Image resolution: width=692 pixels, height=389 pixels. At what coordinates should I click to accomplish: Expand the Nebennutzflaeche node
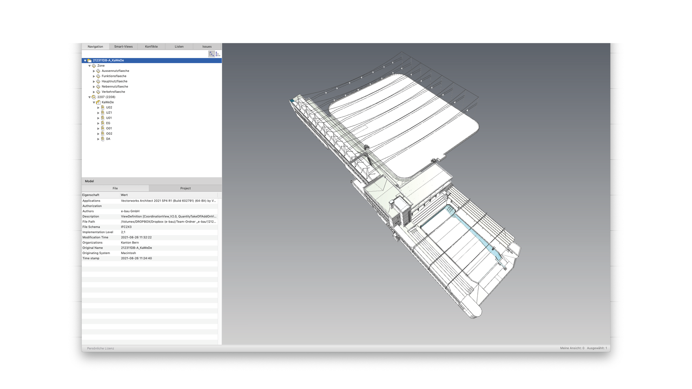[94, 86]
